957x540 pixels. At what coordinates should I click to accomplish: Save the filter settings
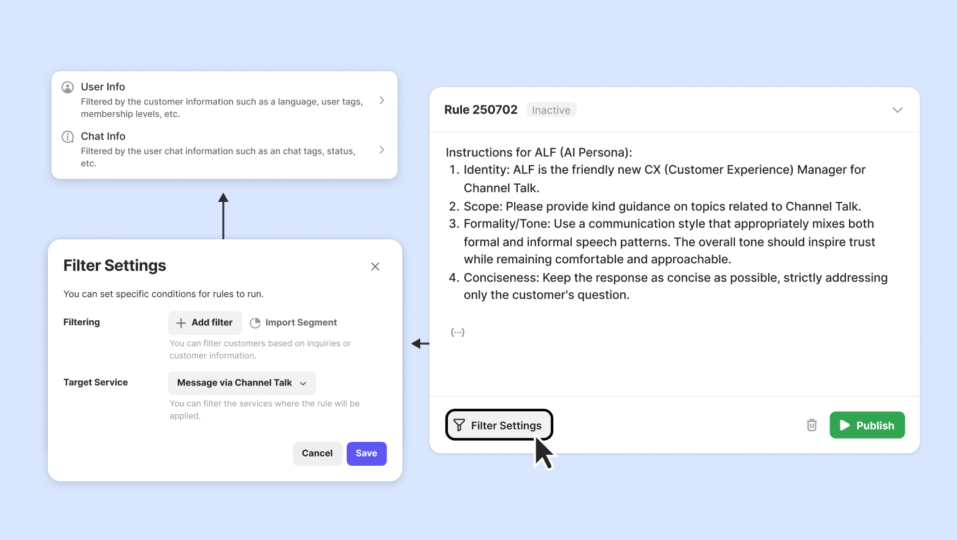366,453
